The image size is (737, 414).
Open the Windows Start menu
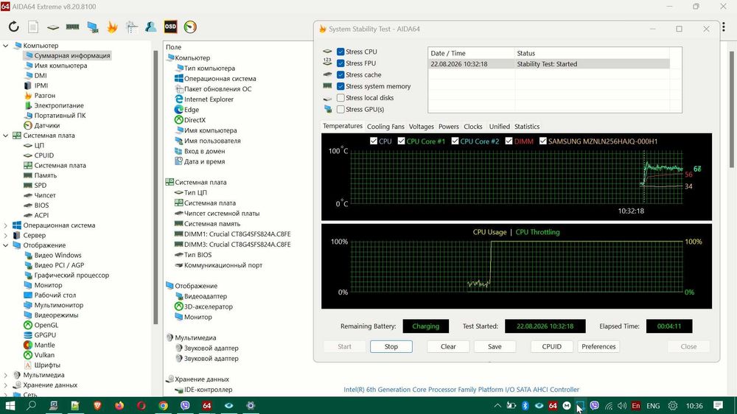pyautogui.click(x=10, y=405)
